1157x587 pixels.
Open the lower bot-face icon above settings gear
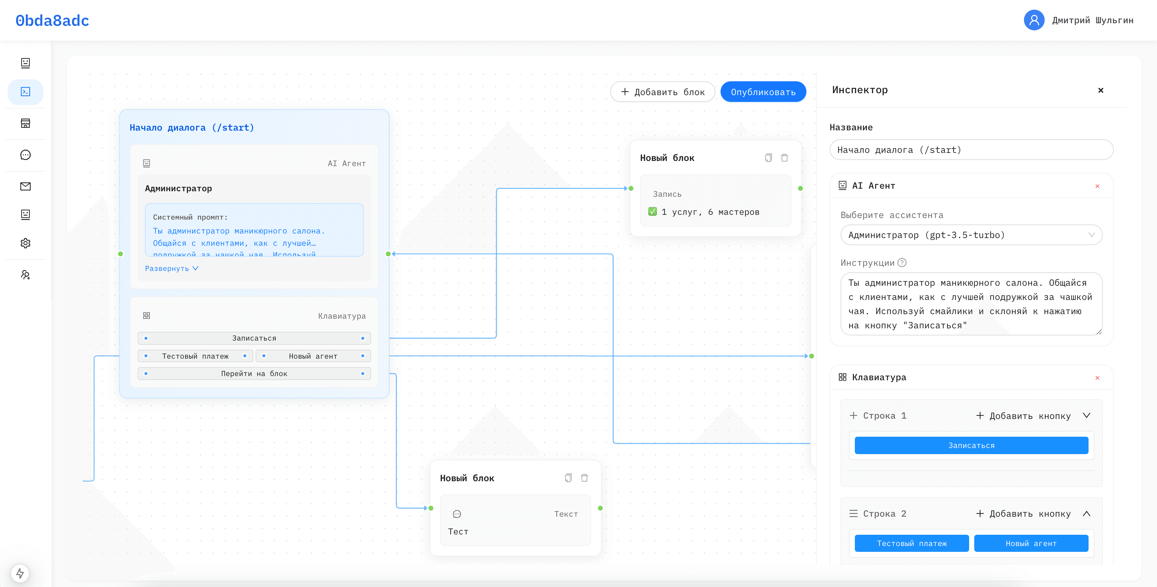pos(26,214)
